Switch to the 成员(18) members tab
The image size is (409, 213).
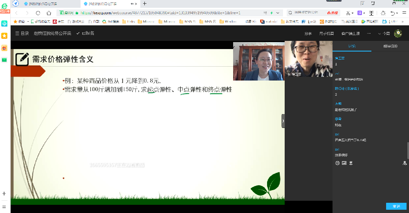pyautogui.click(x=390, y=46)
